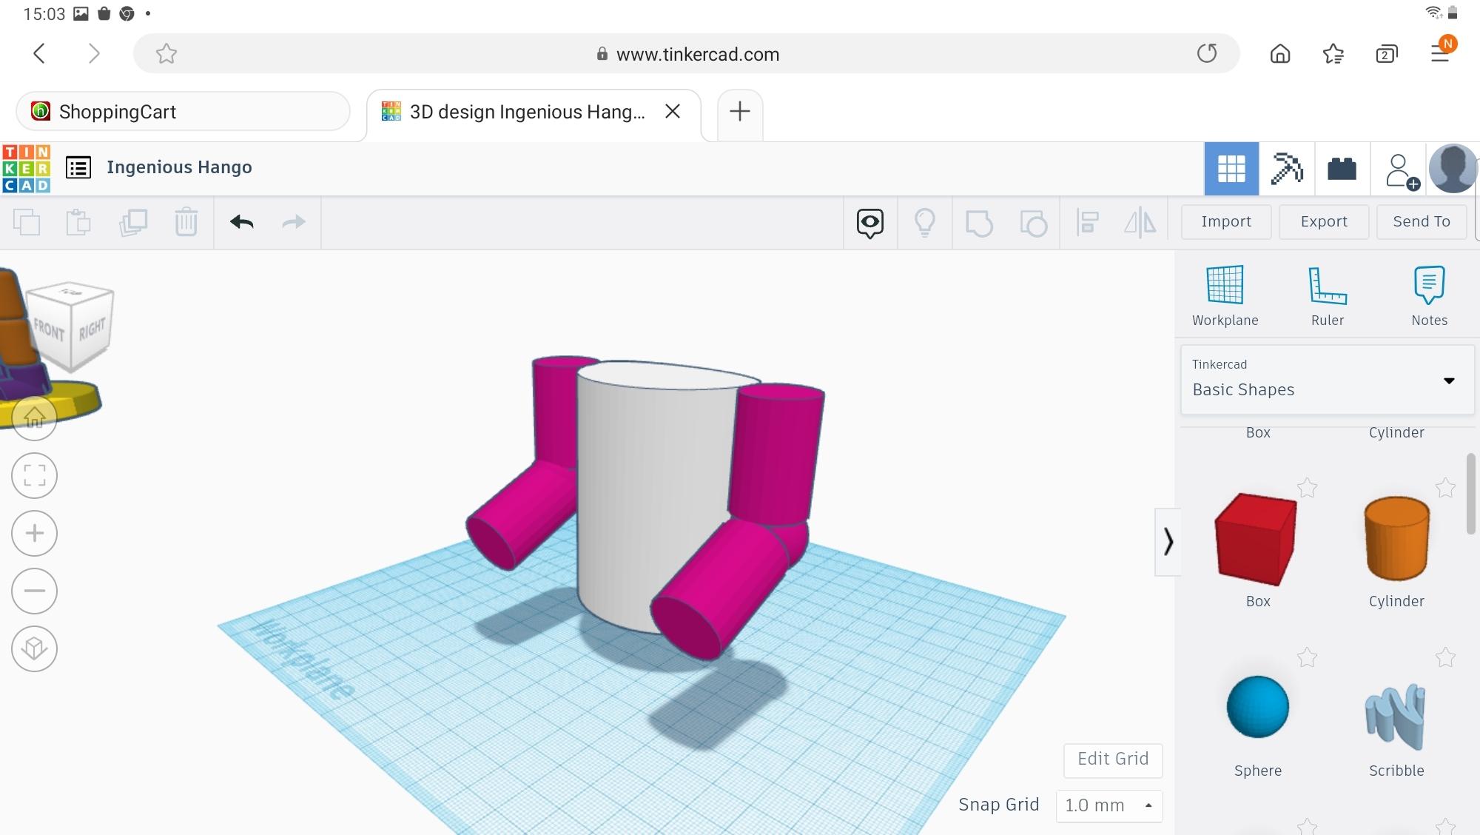Image resolution: width=1480 pixels, height=835 pixels.
Task: Favorite the Box shape star
Action: pyautogui.click(x=1307, y=488)
